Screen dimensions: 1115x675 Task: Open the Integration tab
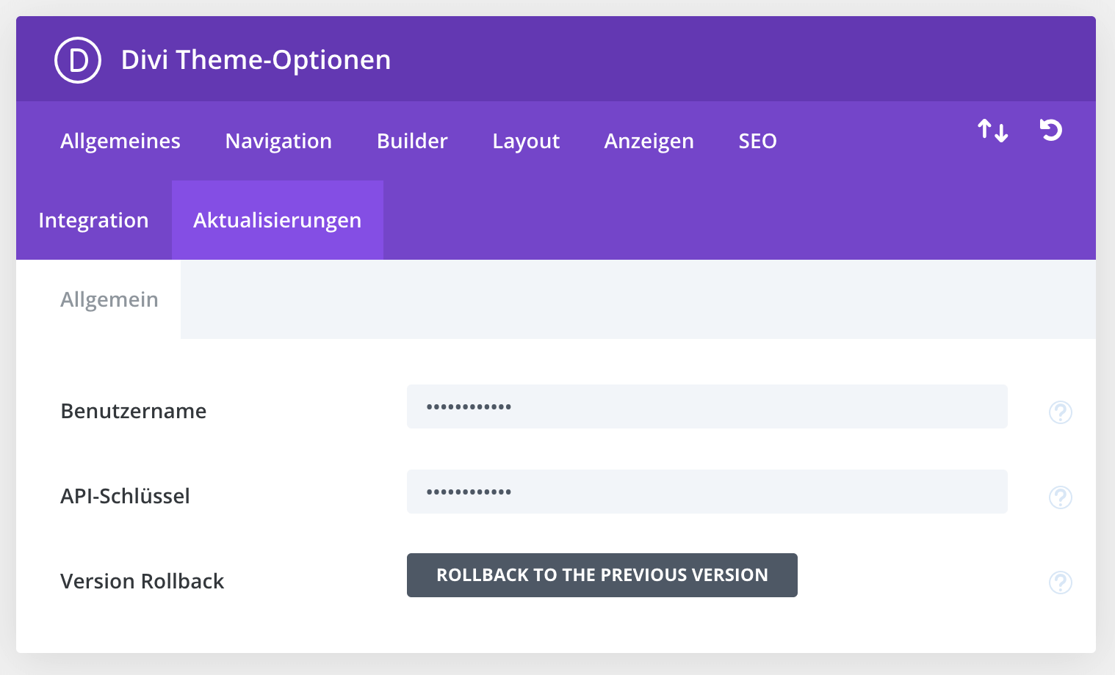point(94,220)
